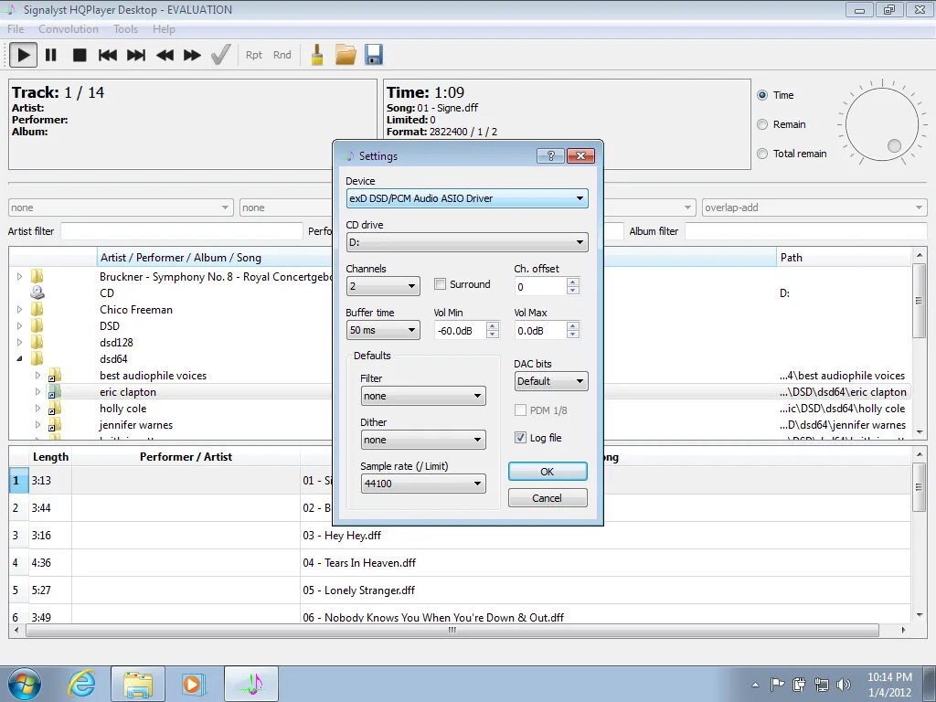
Task: Skip to next track
Action: pos(136,56)
